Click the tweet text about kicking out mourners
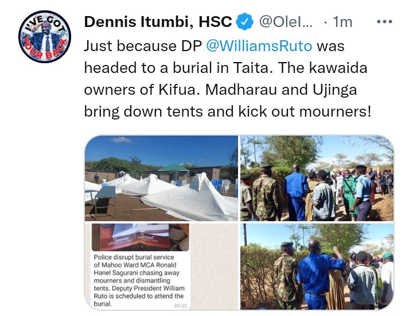 click(227, 79)
